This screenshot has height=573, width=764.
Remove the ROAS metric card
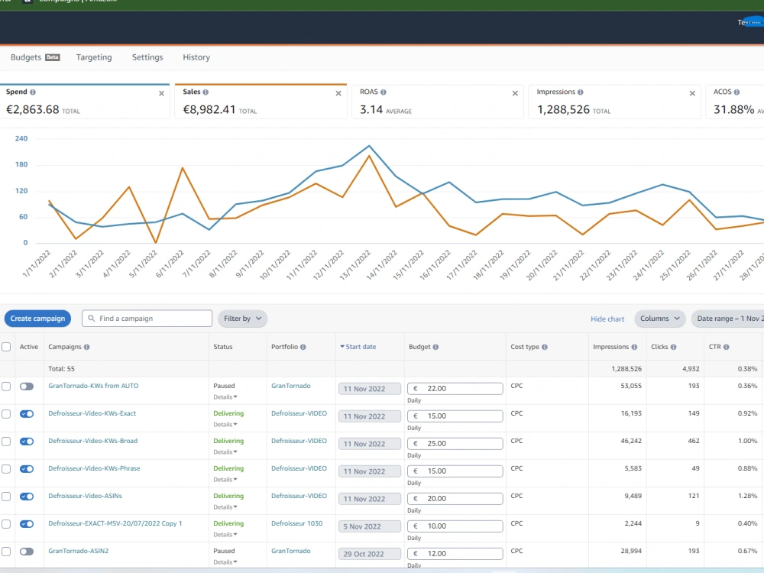515,93
